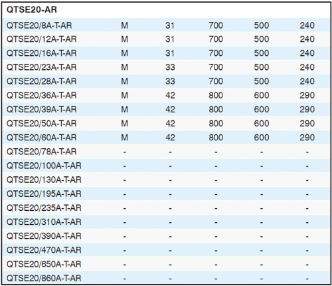332x286 pixels.
Task: Select the QTSE20/390A-T-AR row label
Action: (44, 236)
